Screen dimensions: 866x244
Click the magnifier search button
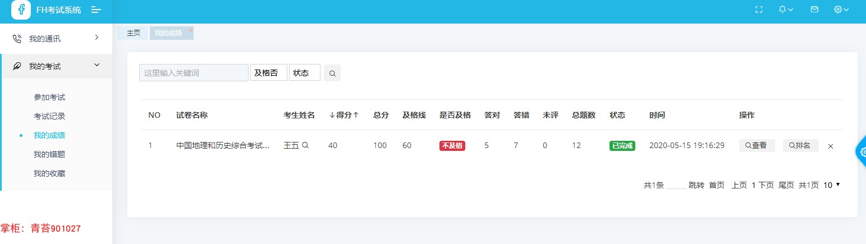pos(332,73)
